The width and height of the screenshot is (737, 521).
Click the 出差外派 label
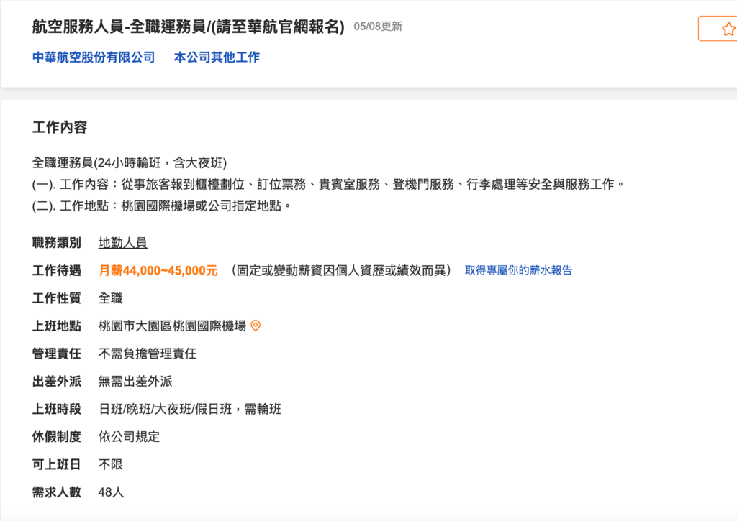[x=56, y=381]
